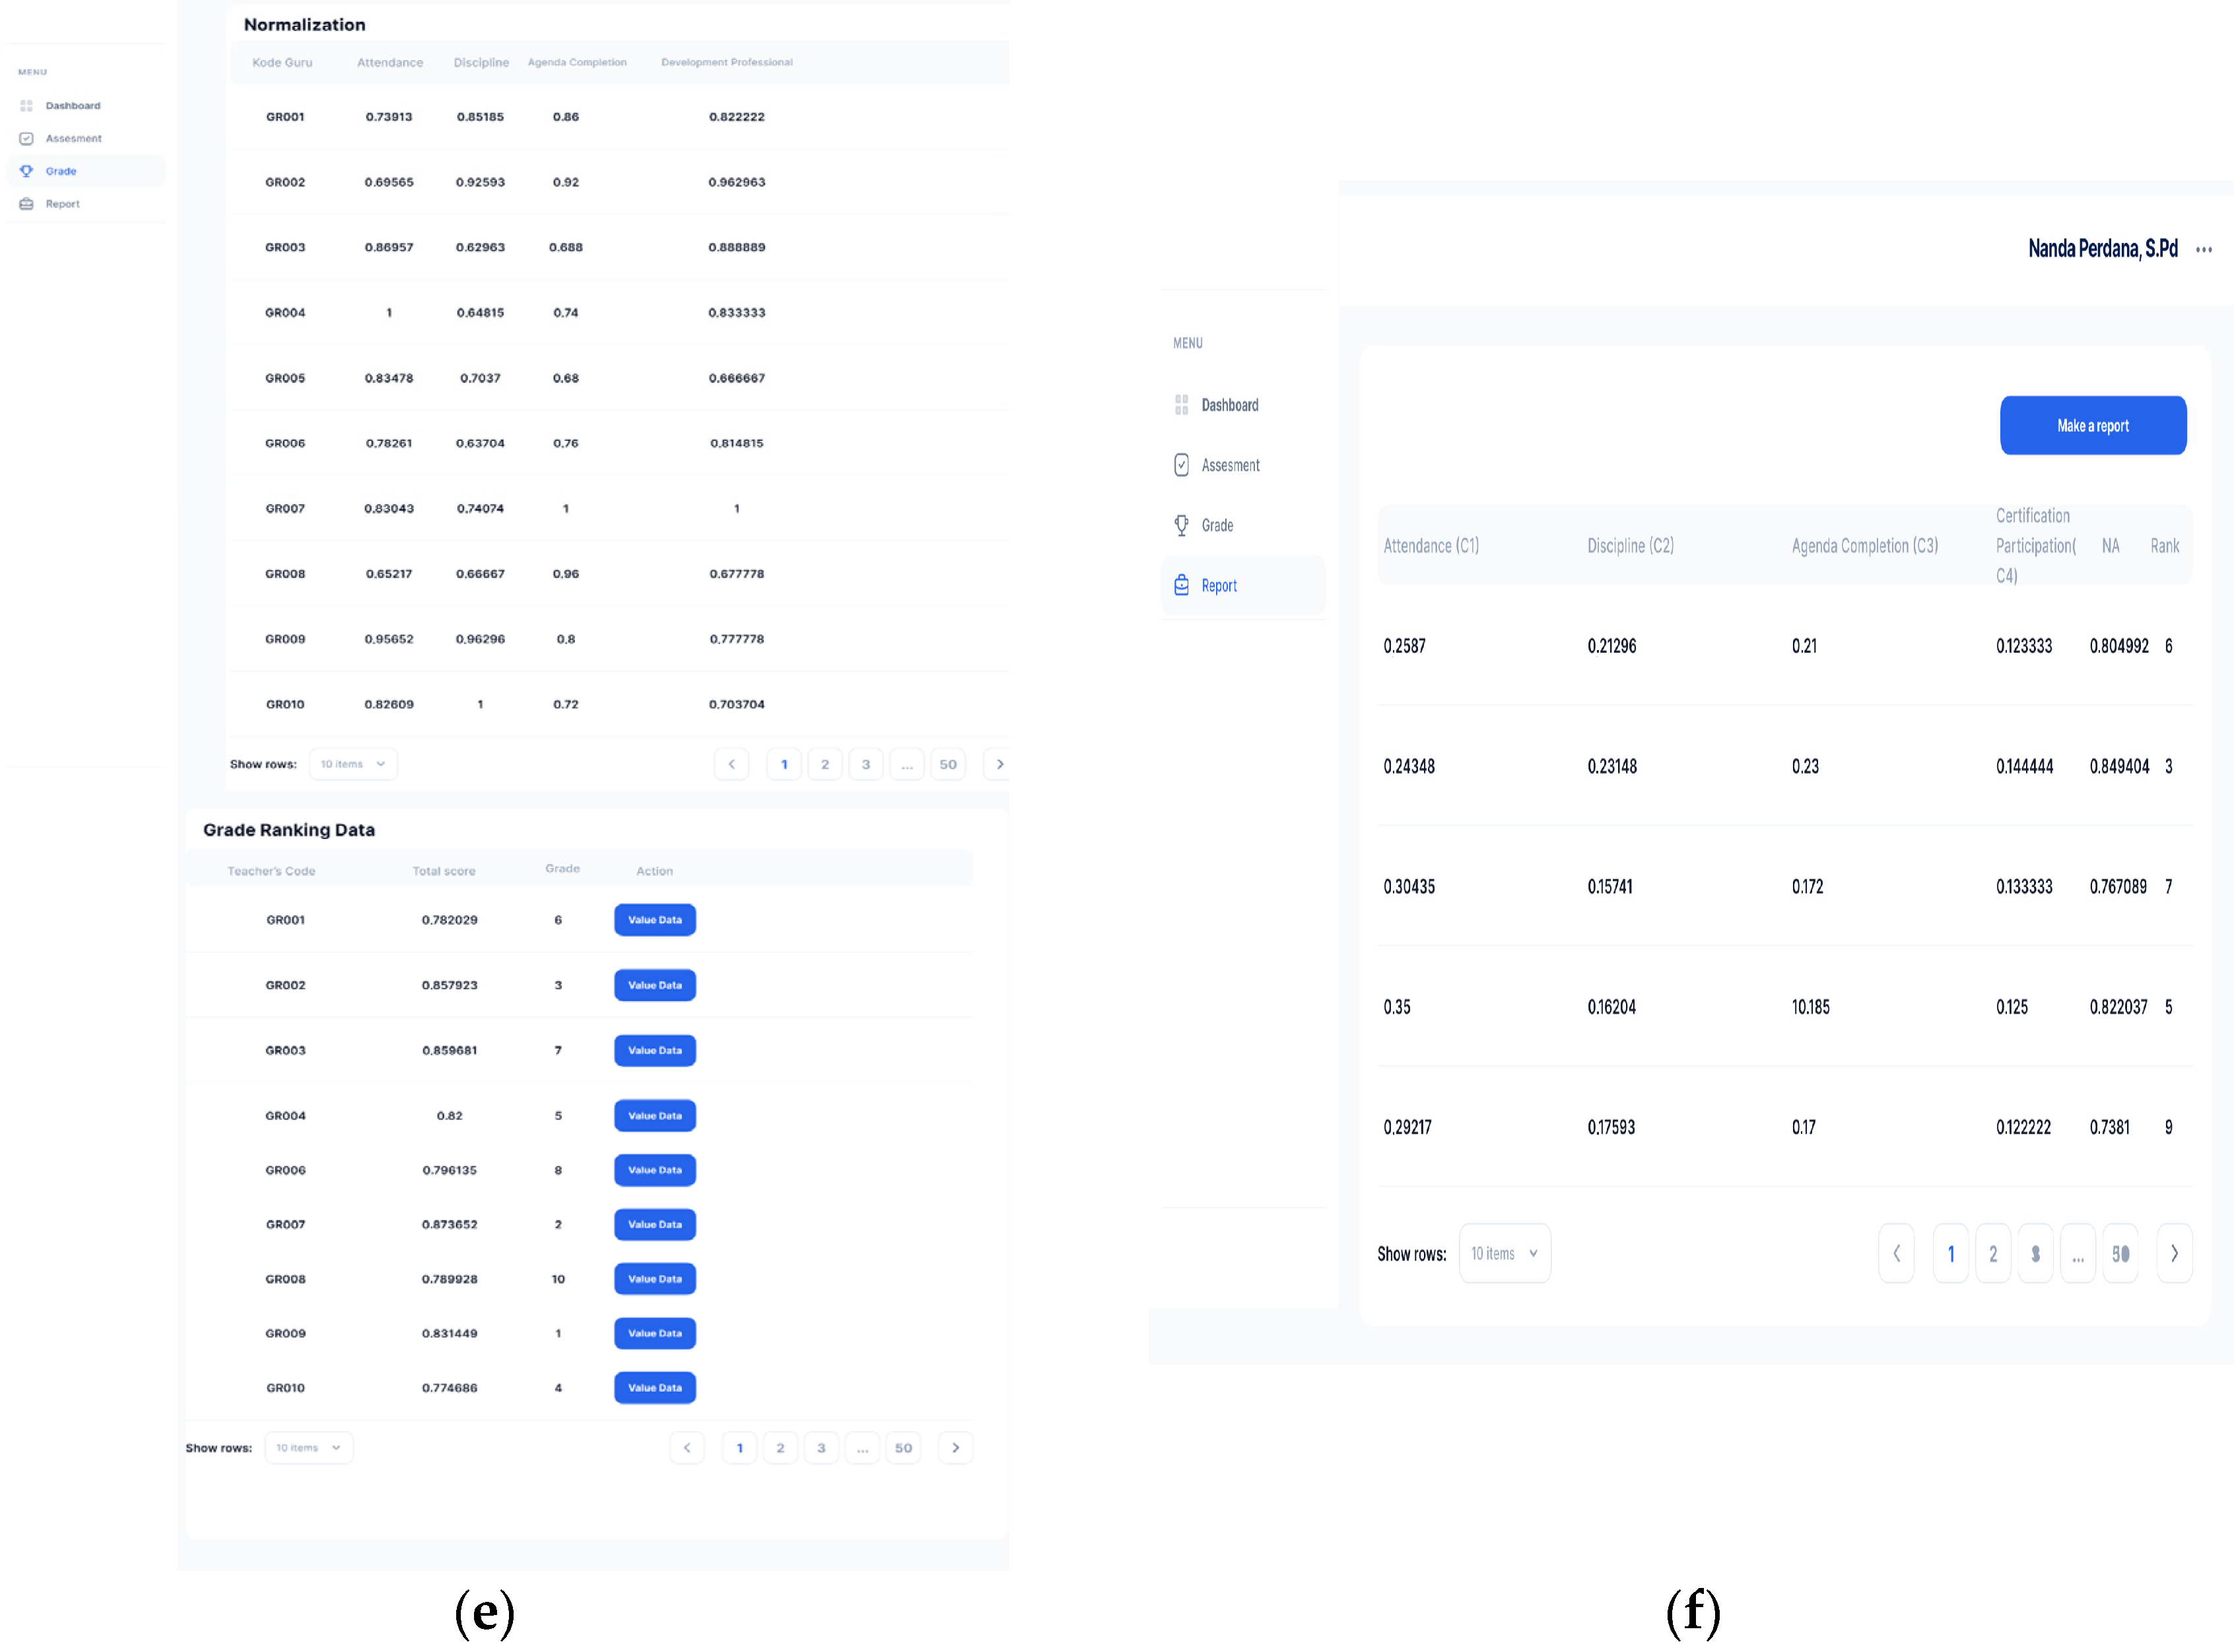Click the Report icon in left sidebar
Image resolution: width=2234 pixels, height=1652 pixels.
click(27, 204)
